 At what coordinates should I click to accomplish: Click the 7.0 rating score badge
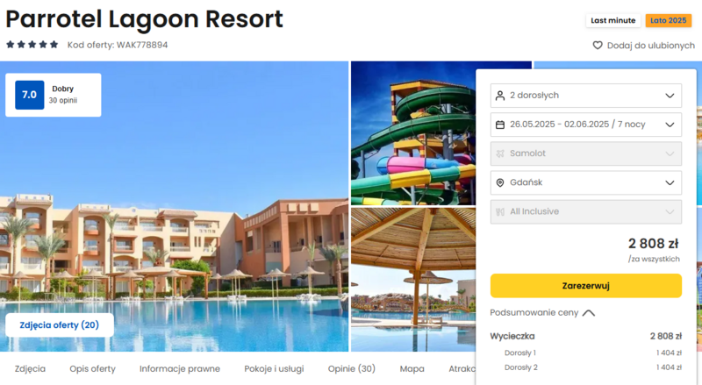30,95
